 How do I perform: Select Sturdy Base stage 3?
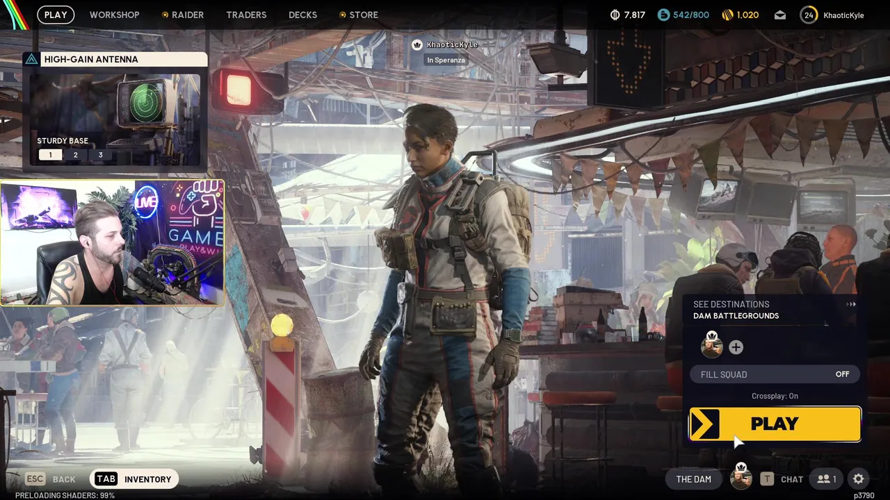point(100,155)
